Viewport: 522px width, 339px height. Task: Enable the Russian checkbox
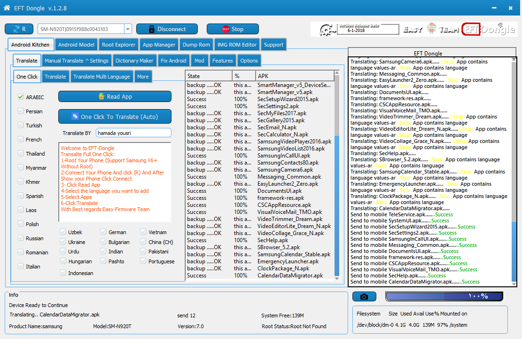pyautogui.click(x=21, y=238)
